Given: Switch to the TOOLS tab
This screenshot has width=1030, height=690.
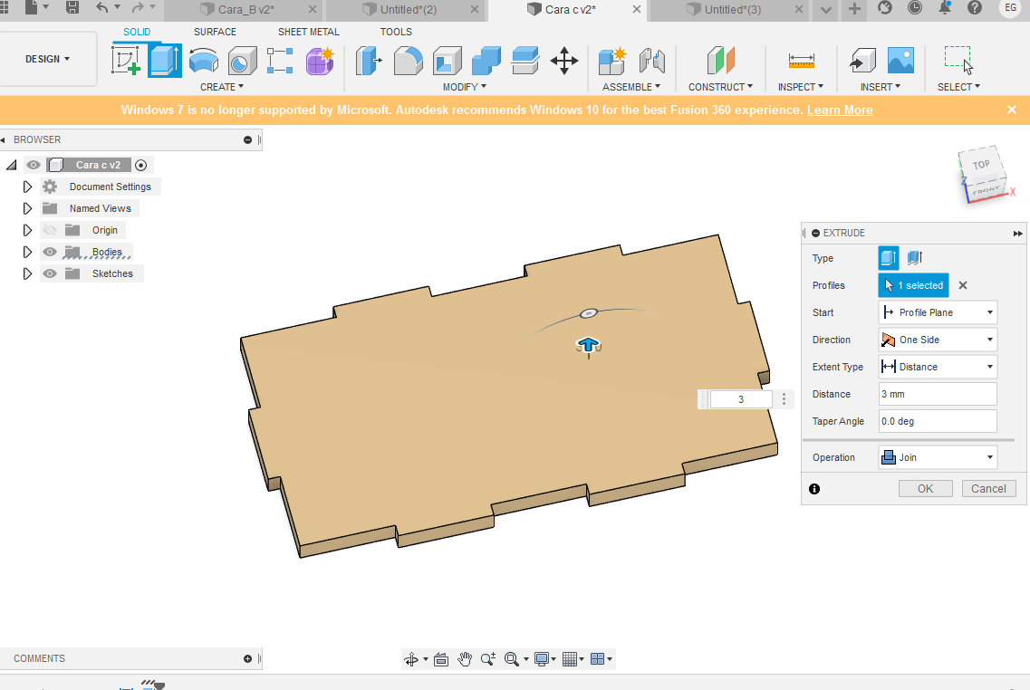Looking at the screenshot, I should [396, 32].
